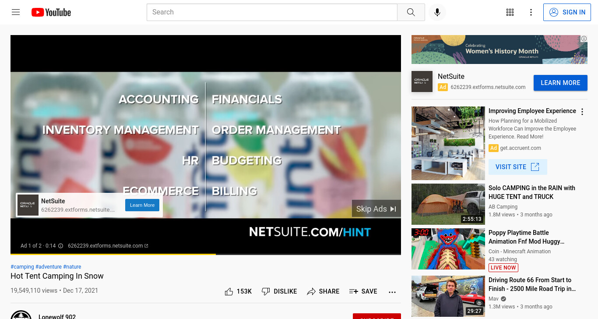The width and height of the screenshot is (598, 319).
Task: Click the video title Hot Tent Camping In Snow
Action: tap(57, 276)
